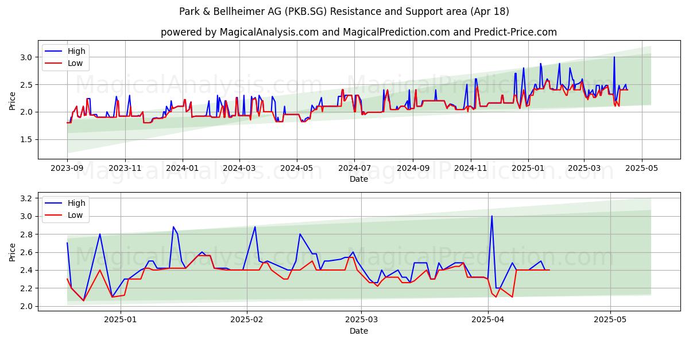The height and width of the screenshot is (344, 689).
Task: Click the 3.0 price spike in bottom chart
Action: point(491,216)
